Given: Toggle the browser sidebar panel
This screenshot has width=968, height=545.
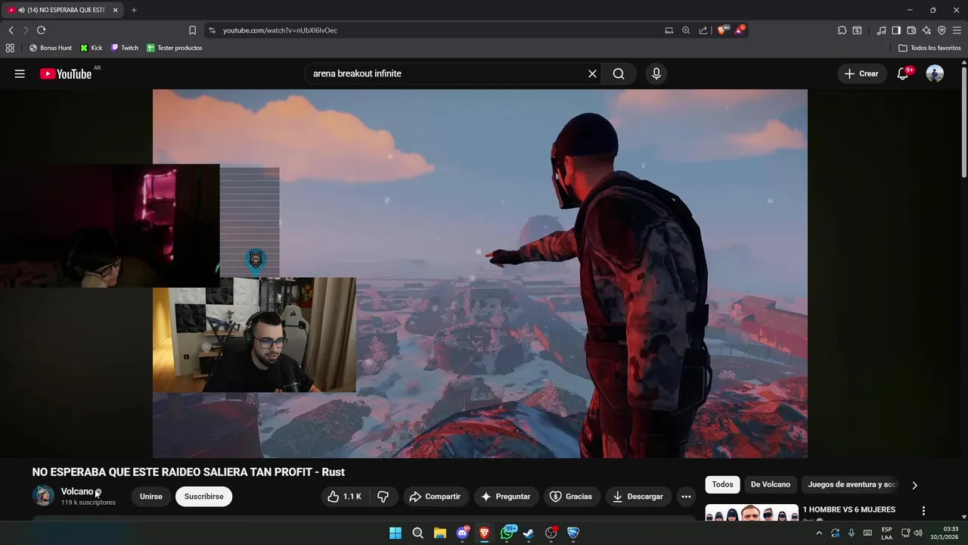Looking at the screenshot, I should point(896,30).
